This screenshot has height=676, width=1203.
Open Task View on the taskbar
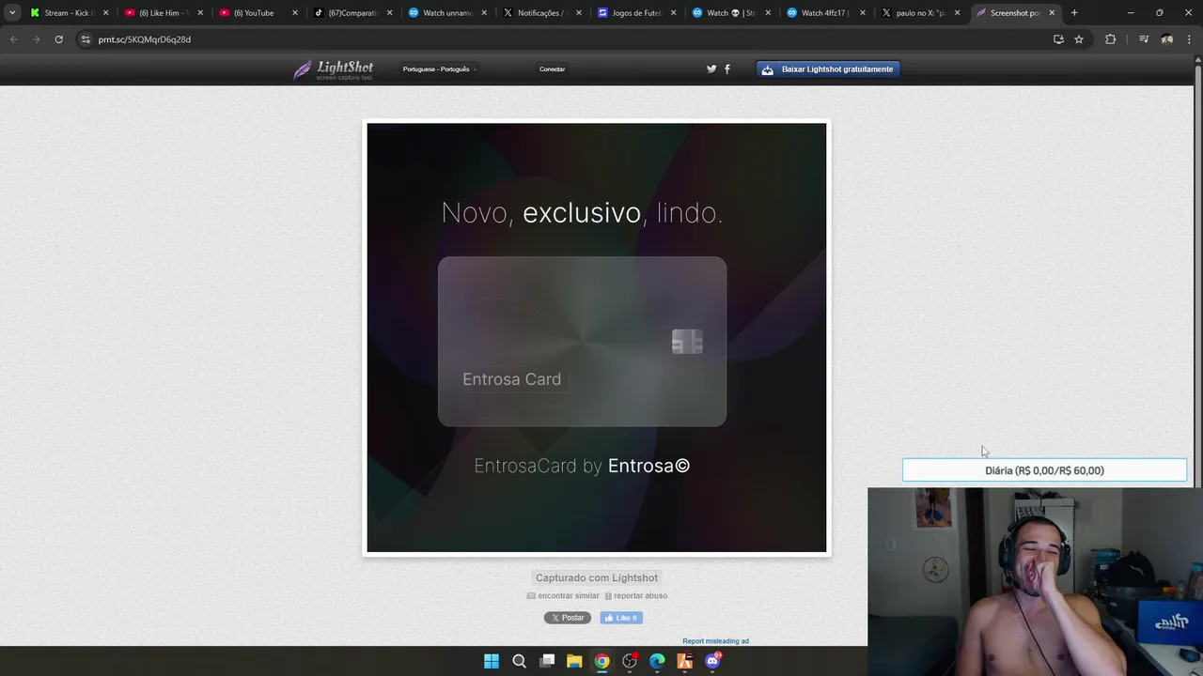[x=547, y=662]
